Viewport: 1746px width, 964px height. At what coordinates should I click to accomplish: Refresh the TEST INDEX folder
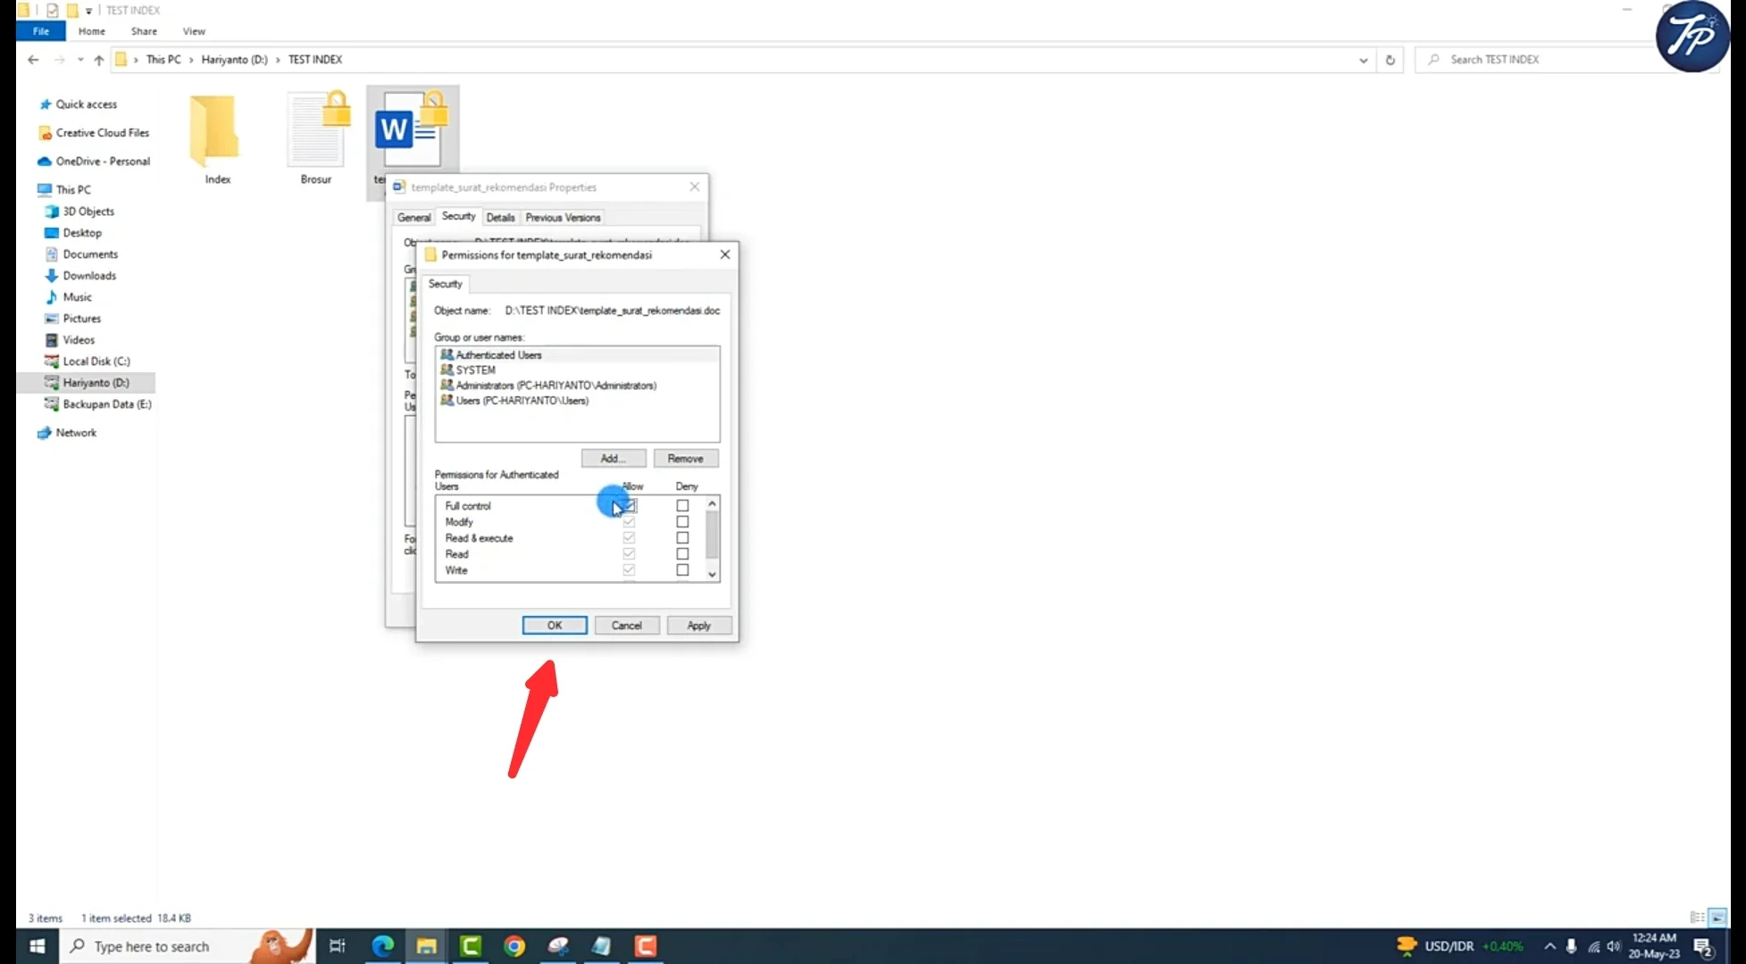[x=1390, y=60]
